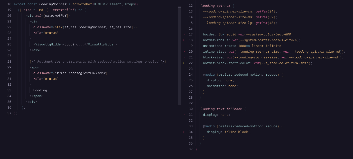The image size is (353, 159).
Task: Click styles.loadingTextFallback className value
Action: point(80,73)
